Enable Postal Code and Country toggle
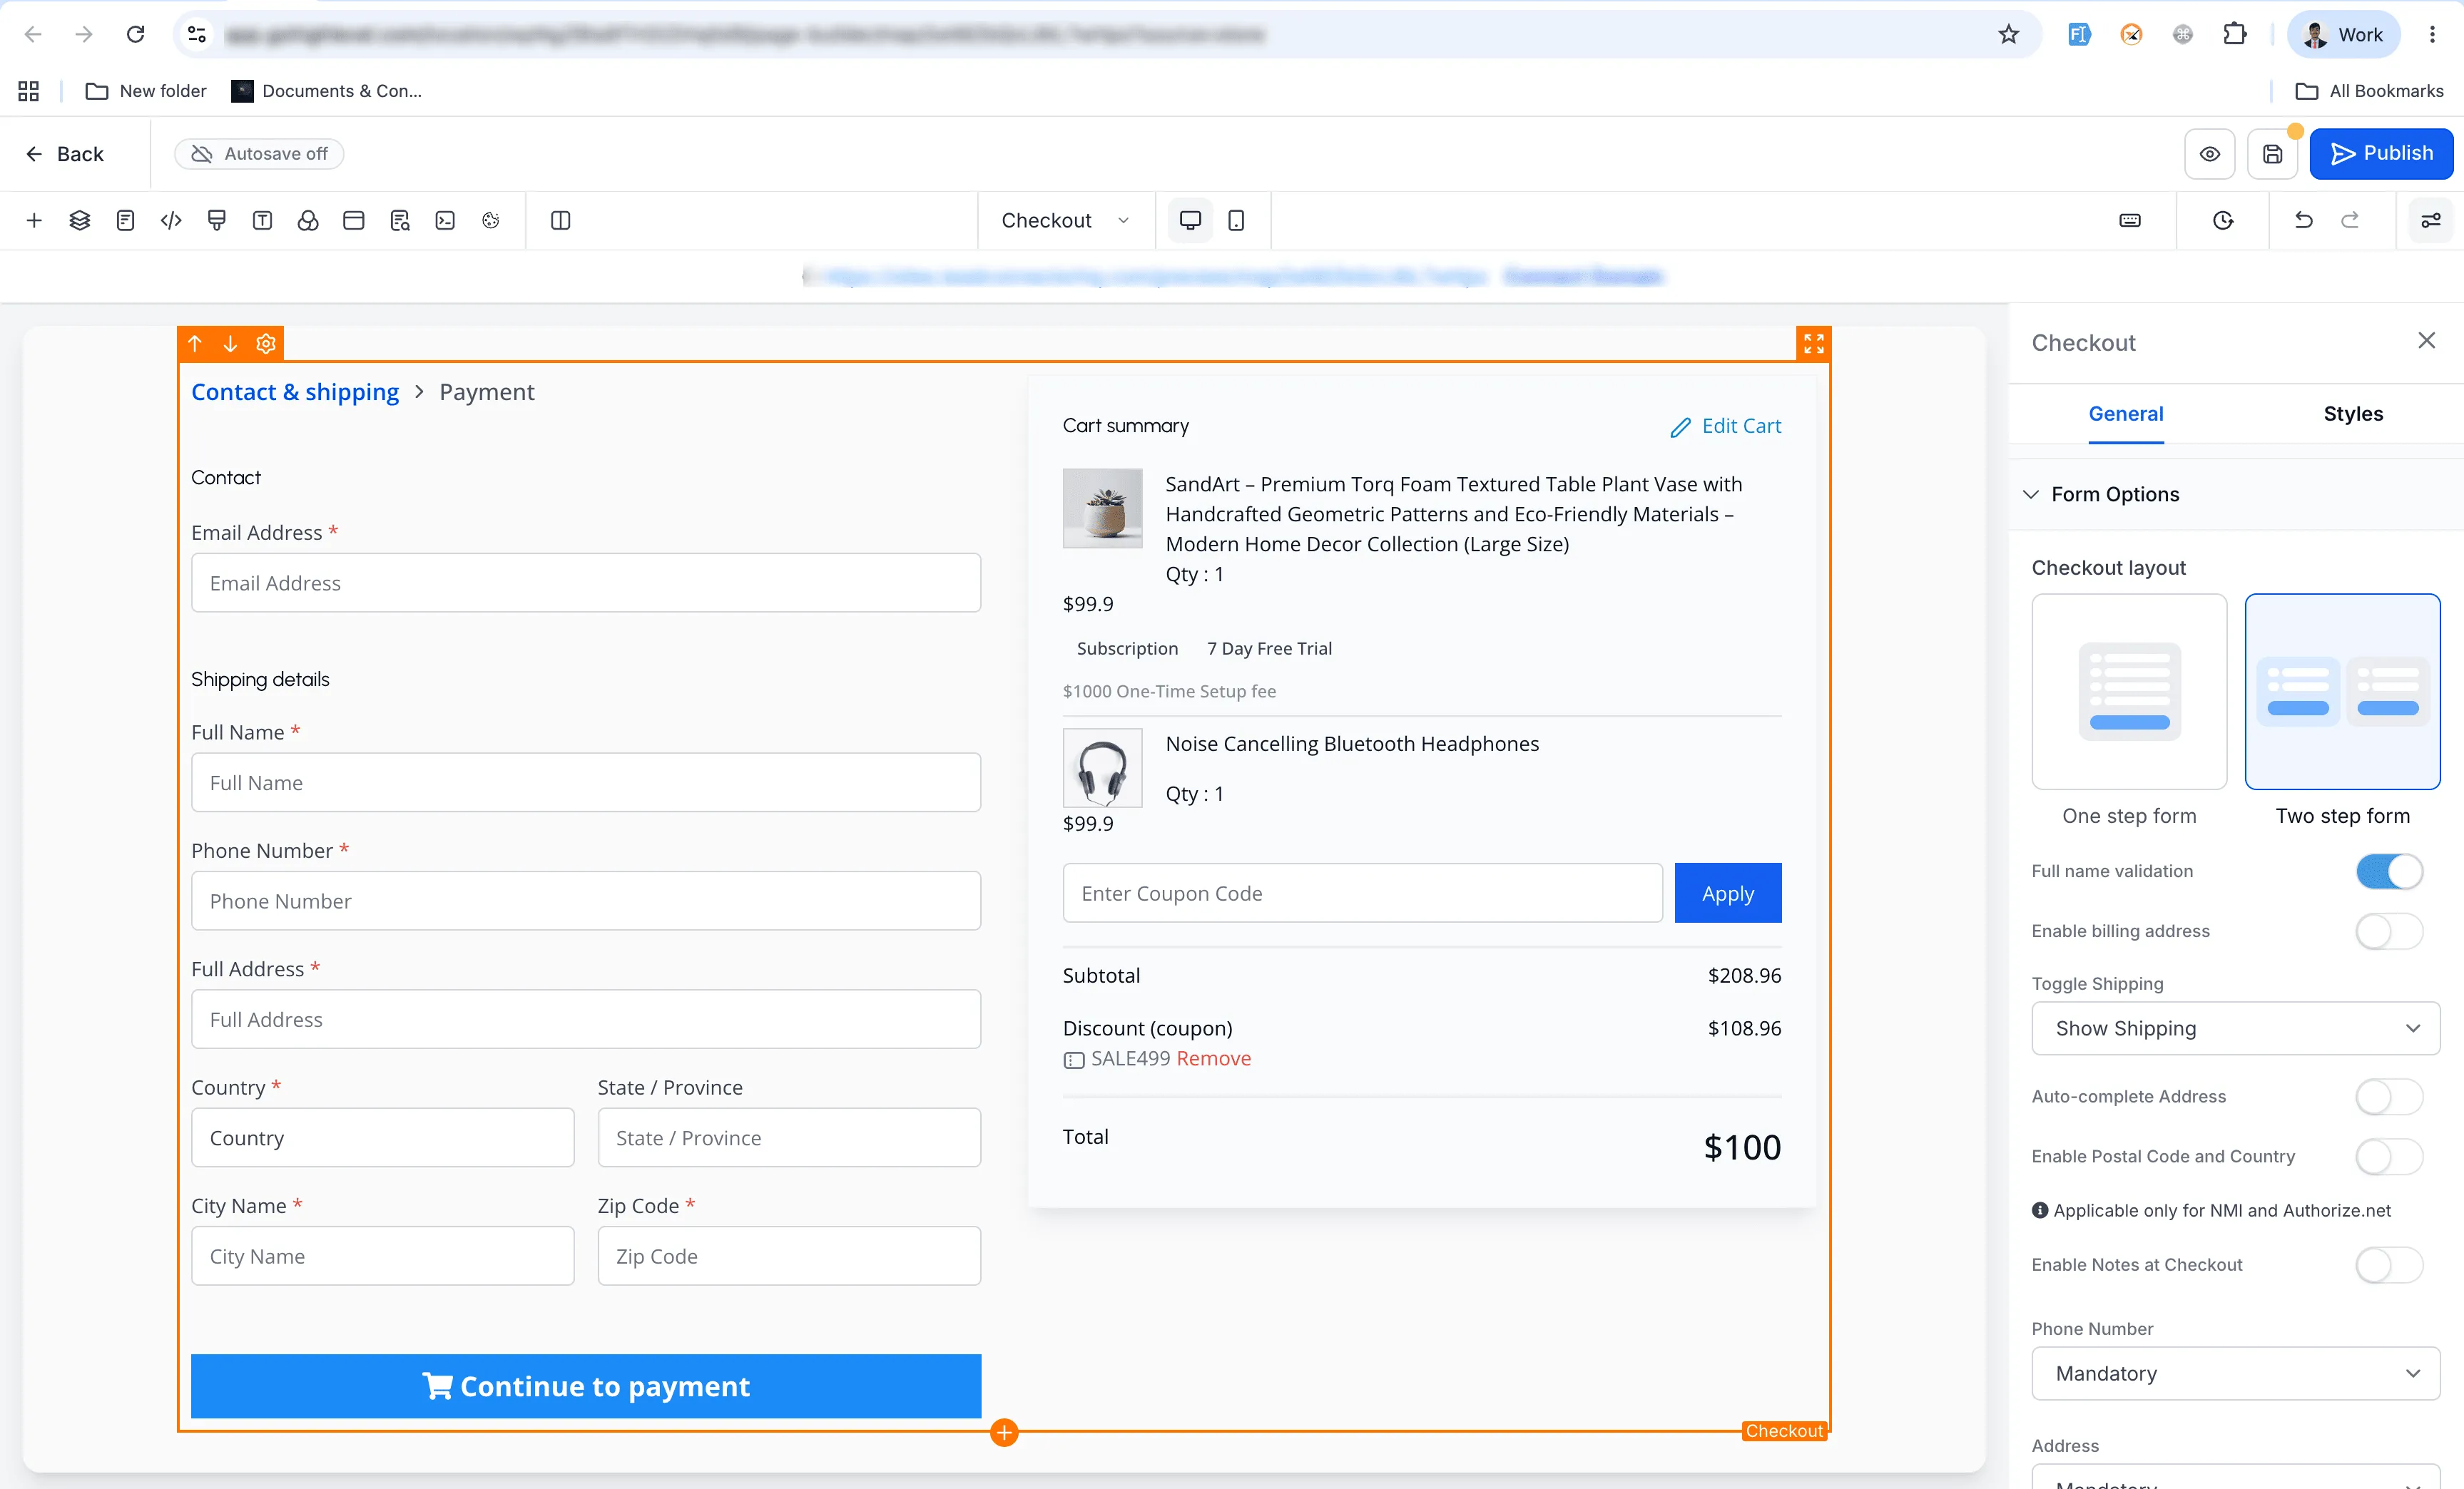 click(x=2389, y=1156)
